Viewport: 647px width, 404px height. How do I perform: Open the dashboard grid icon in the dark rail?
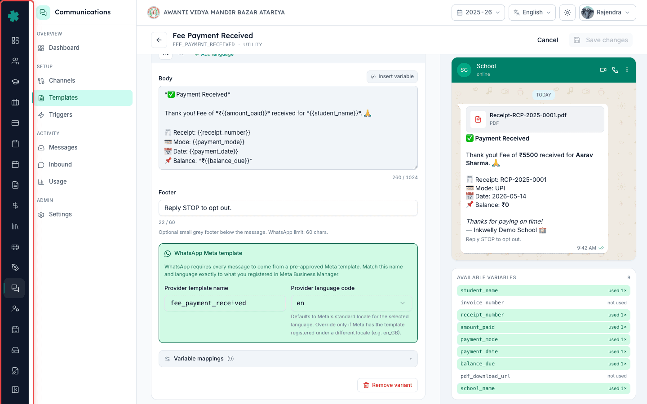pyautogui.click(x=15, y=40)
